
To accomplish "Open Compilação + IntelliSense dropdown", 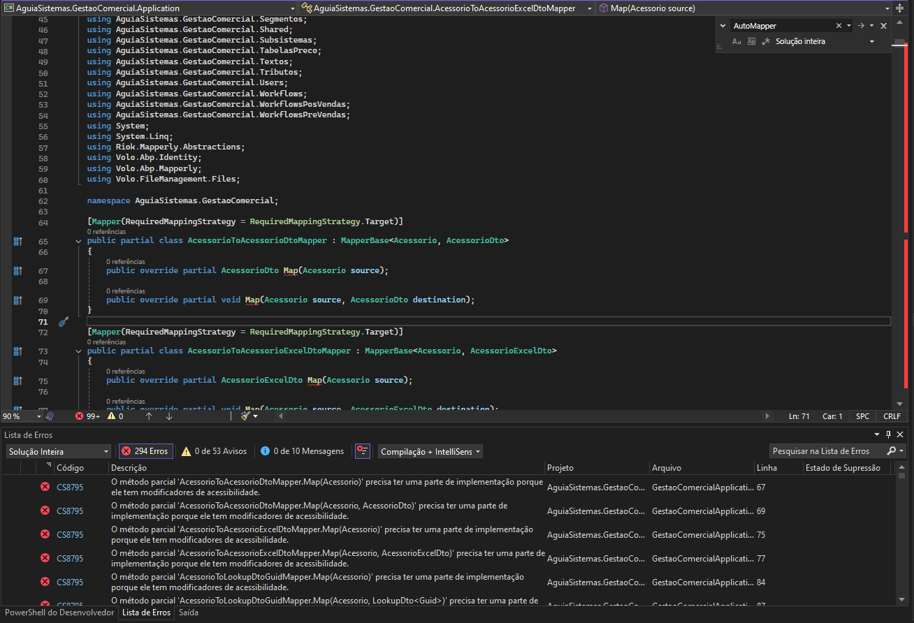I will pyautogui.click(x=430, y=451).
